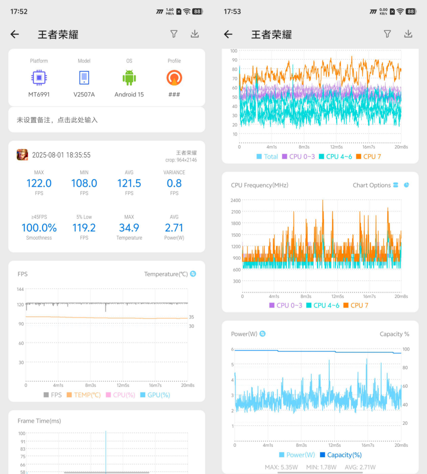Toggle CPU 7 legend in usage chart
This screenshot has height=474, width=427.
click(x=369, y=157)
